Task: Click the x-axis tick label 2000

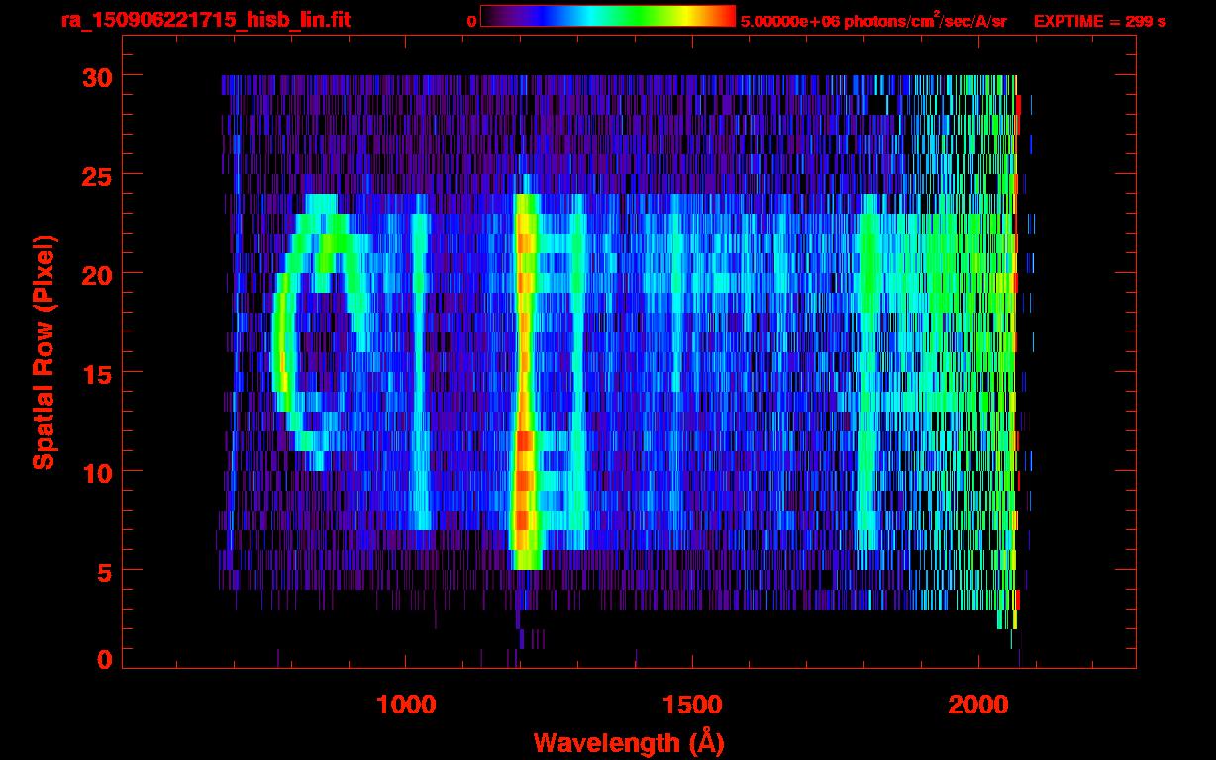Action: pyautogui.click(x=978, y=706)
